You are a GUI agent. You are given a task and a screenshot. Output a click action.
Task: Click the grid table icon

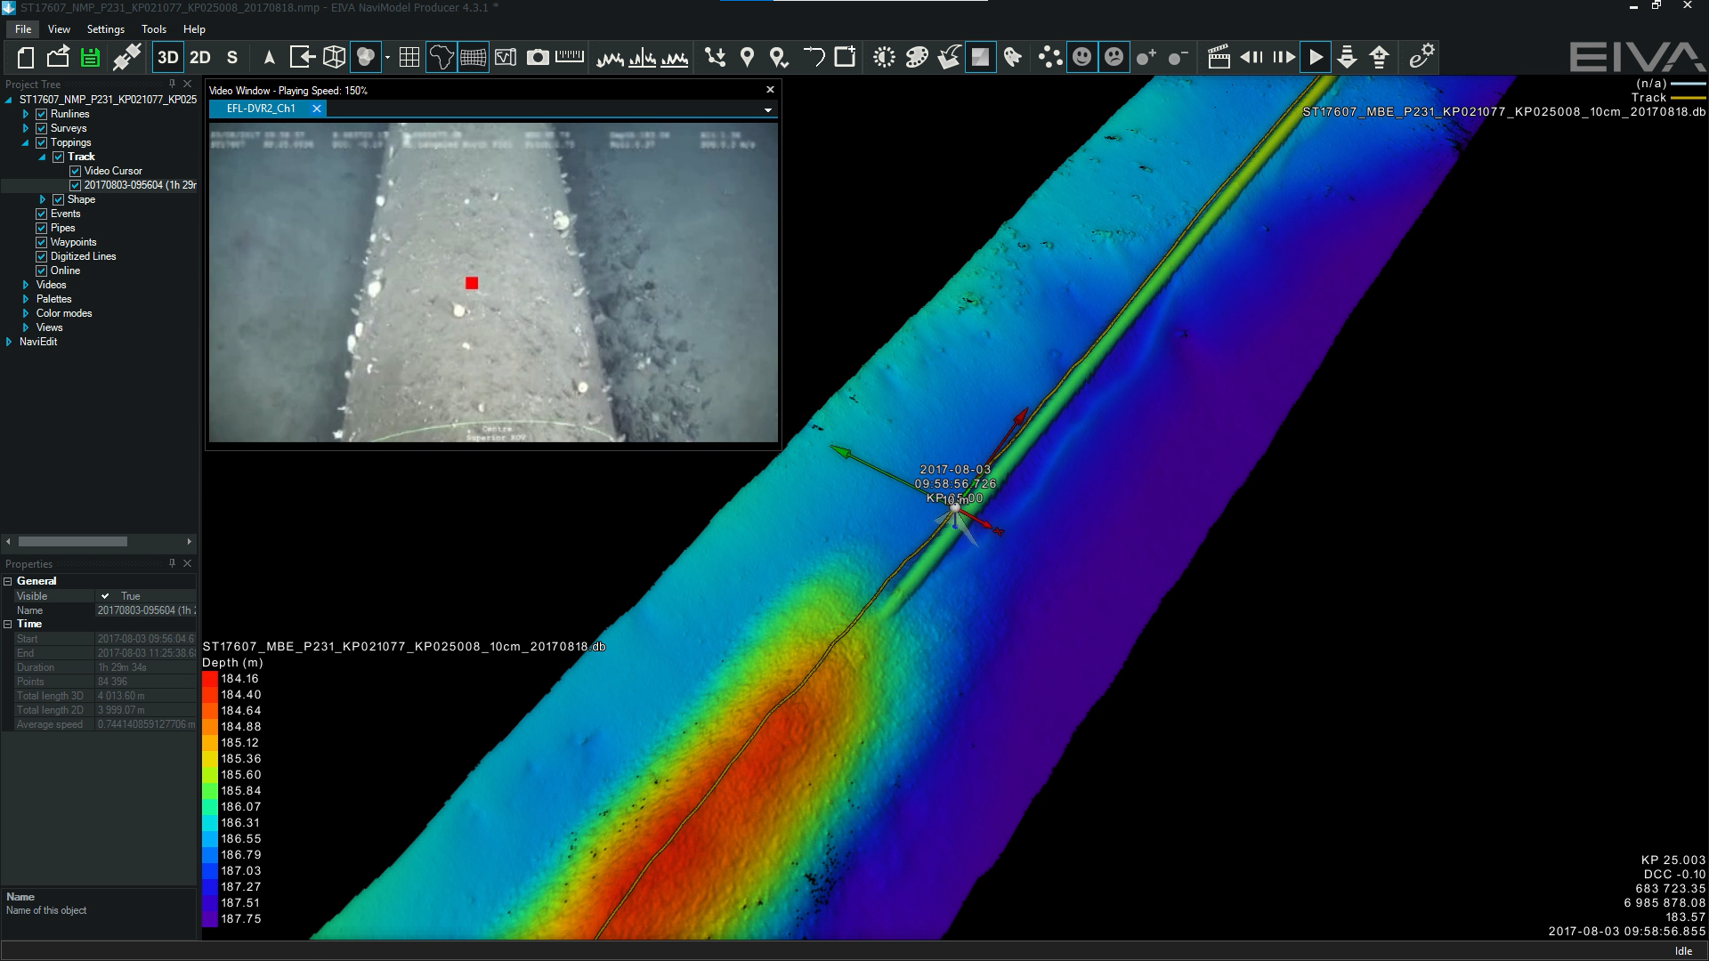click(409, 58)
